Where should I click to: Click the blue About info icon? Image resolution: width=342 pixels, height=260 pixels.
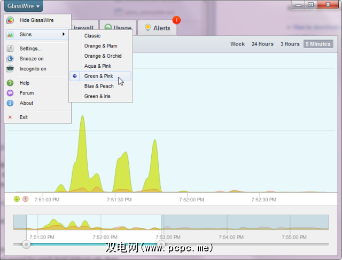[x=10, y=103]
